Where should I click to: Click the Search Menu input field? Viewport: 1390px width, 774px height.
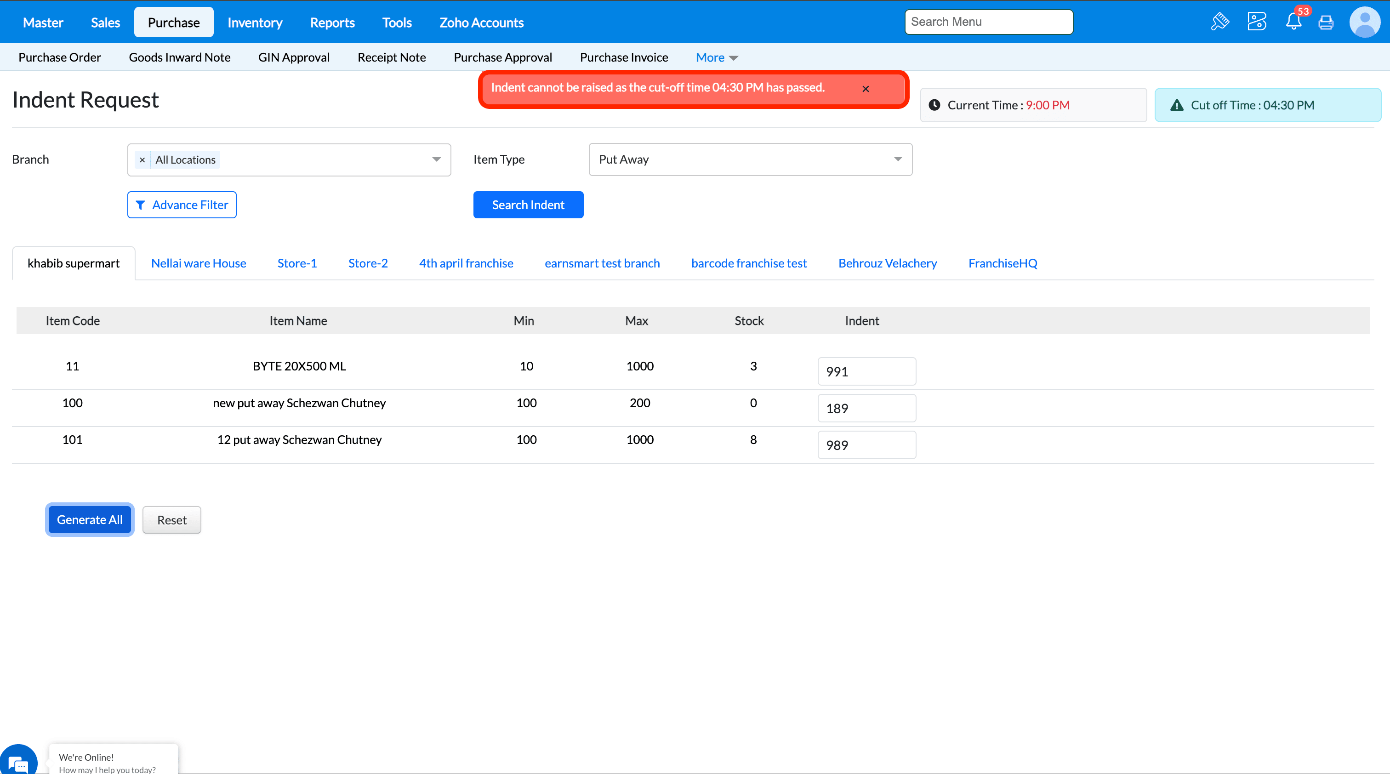click(989, 22)
